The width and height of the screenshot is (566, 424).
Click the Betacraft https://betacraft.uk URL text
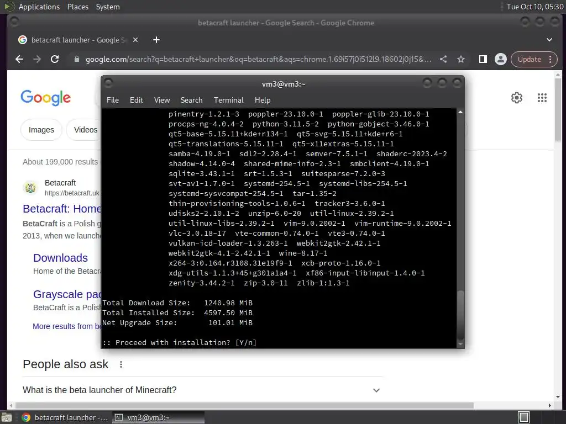pyautogui.click(x=72, y=193)
